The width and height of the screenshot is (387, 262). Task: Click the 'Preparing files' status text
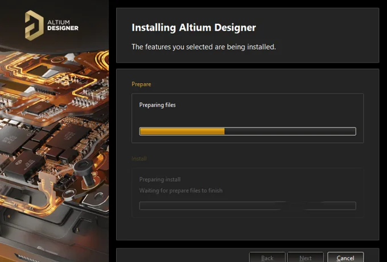(x=158, y=105)
